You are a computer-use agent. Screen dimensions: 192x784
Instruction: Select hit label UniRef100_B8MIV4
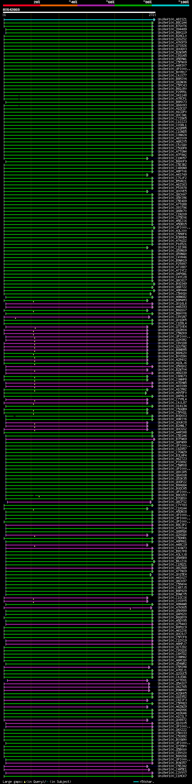pyautogui.click(x=172, y=79)
